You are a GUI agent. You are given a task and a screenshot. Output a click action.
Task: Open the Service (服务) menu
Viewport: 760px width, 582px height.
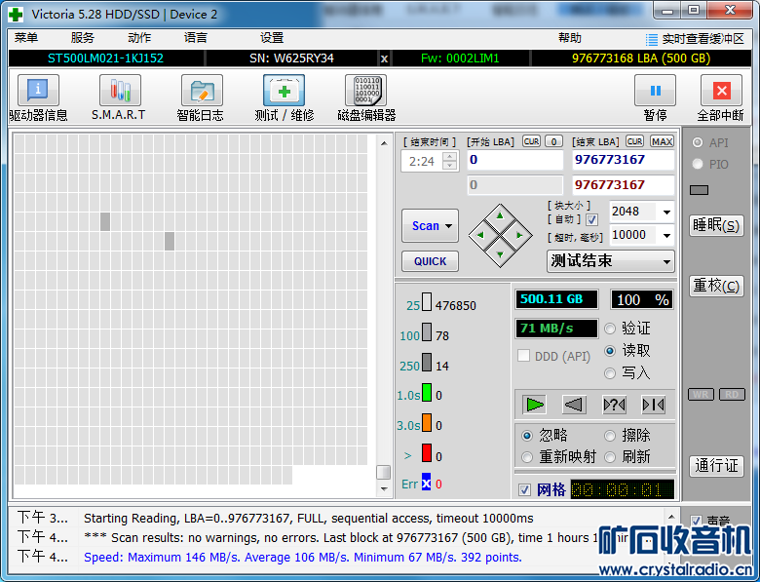[x=83, y=38]
